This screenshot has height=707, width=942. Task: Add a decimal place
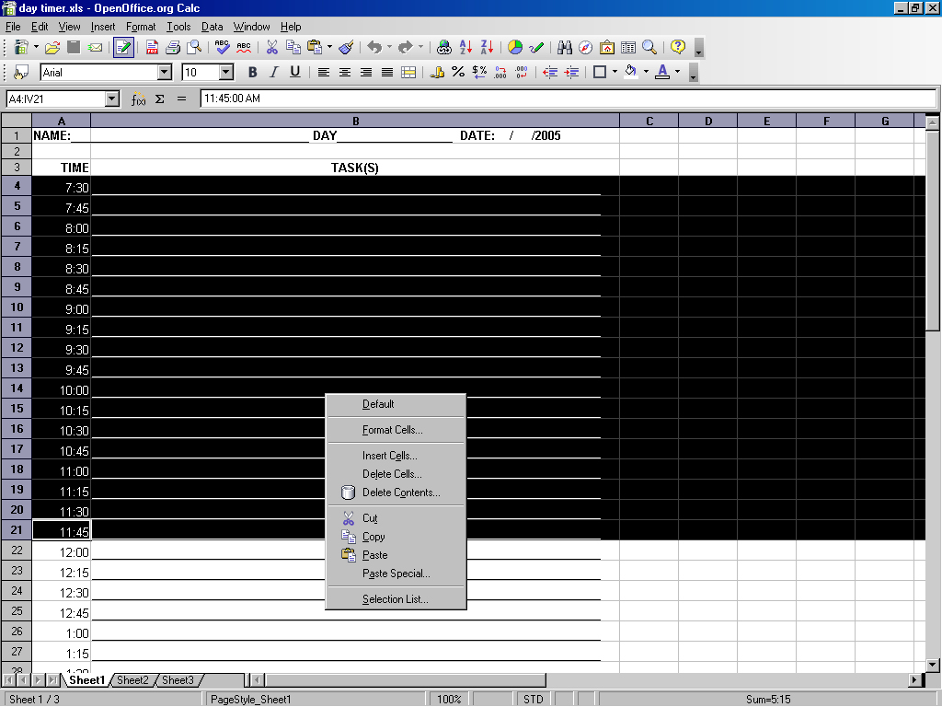click(x=500, y=72)
